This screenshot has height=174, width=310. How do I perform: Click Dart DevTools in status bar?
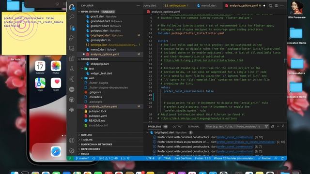pos(183,158)
